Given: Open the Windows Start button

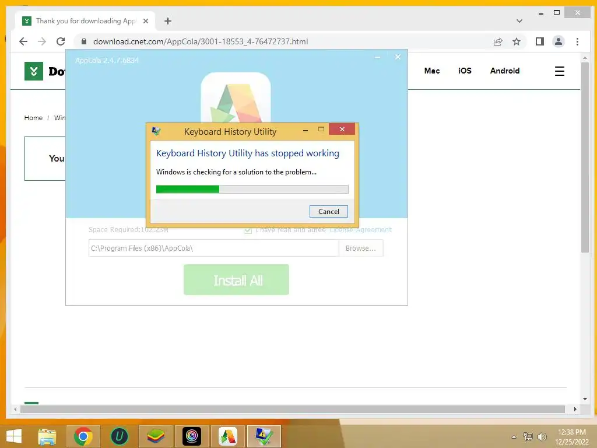Looking at the screenshot, I should (x=14, y=436).
